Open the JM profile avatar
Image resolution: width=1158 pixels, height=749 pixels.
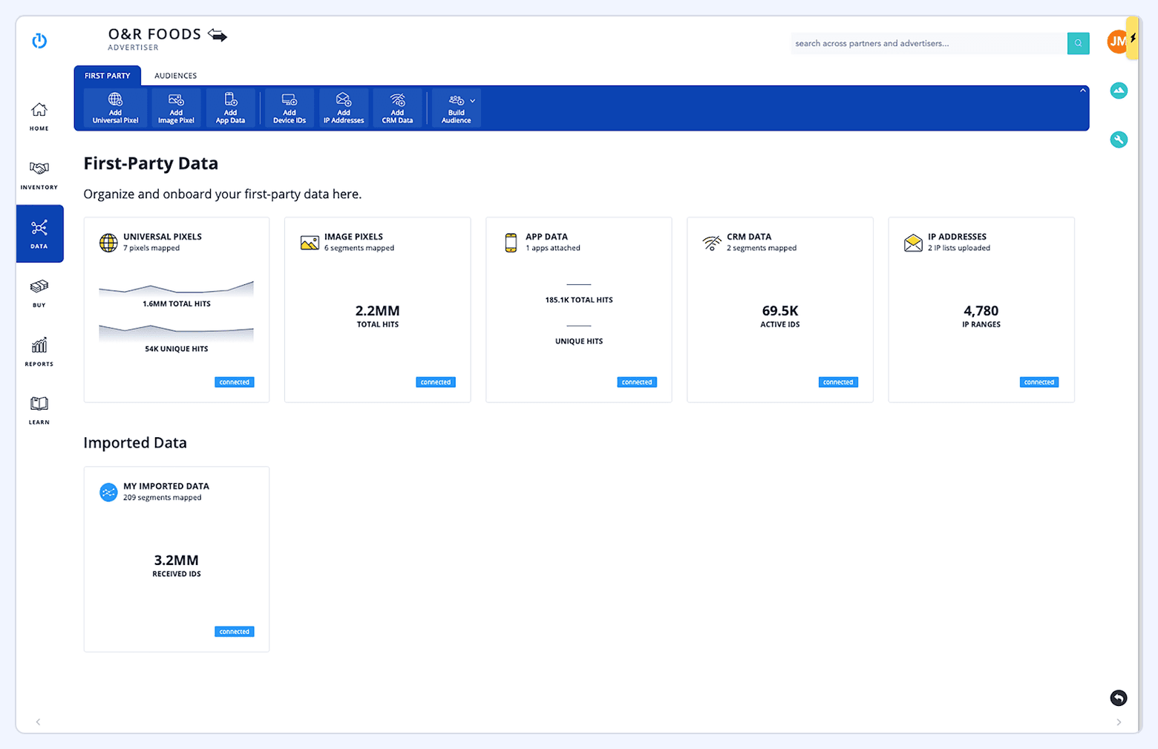click(1118, 42)
